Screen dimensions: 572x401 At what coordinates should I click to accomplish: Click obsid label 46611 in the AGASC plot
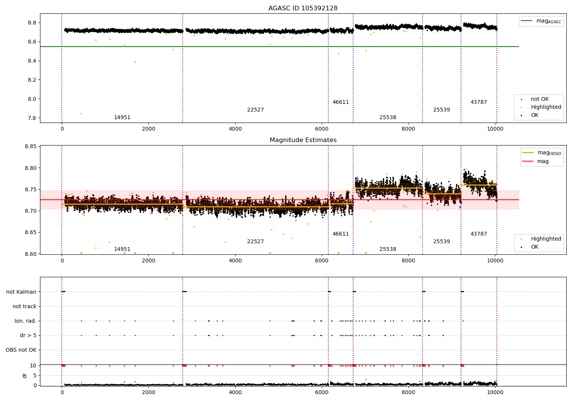(341, 102)
